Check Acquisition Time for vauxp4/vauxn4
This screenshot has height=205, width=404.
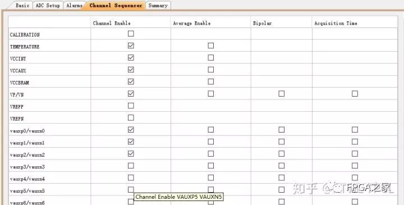(x=355, y=177)
